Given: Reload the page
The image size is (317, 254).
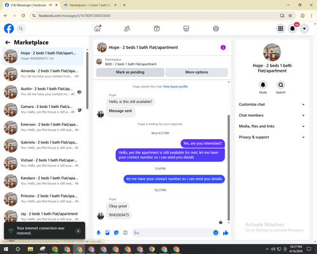Looking at the screenshot, I should point(23,15).
